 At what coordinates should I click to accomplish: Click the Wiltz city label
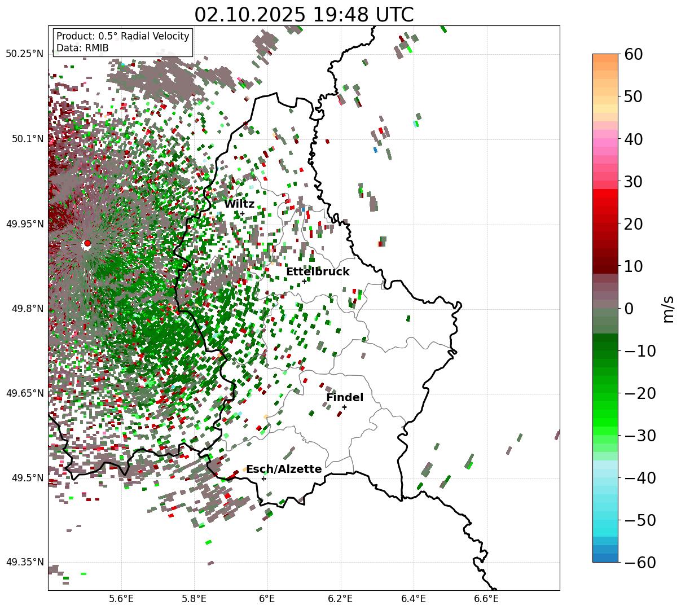(239, 204)
